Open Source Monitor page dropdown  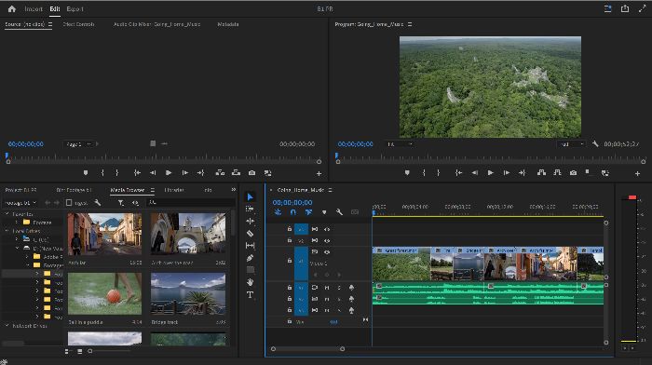pos(78,143)
